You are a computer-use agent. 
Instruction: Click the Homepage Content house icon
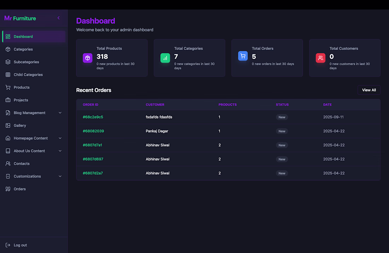click(8, 138)
